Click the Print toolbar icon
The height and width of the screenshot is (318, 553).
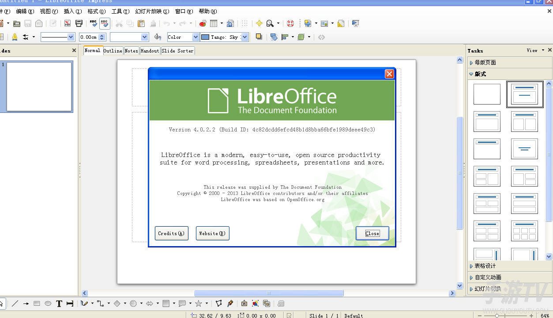pyautogui.click(x=79, y=23)
